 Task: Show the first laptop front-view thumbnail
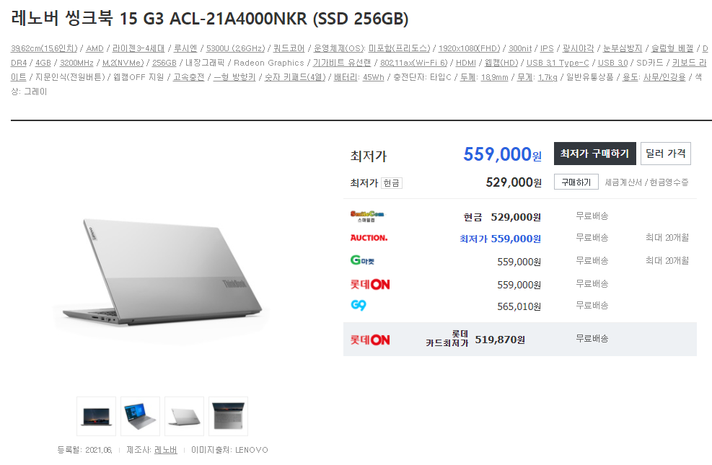(x=96, y=416)
